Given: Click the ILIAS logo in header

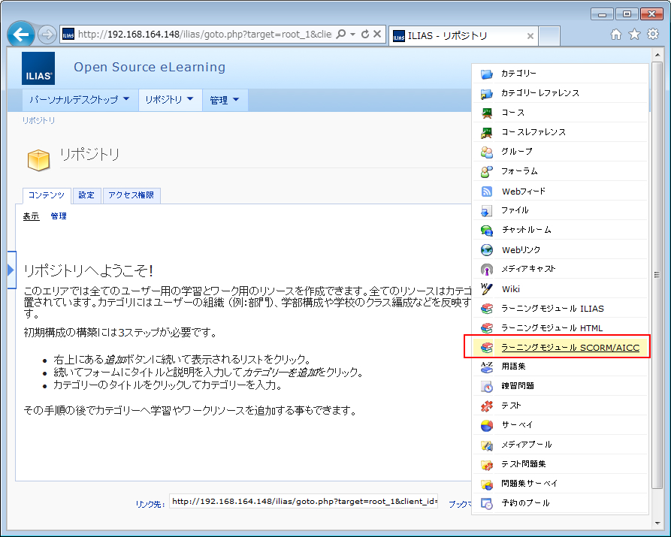Looking at the screenshot, I should coord(38,68).
